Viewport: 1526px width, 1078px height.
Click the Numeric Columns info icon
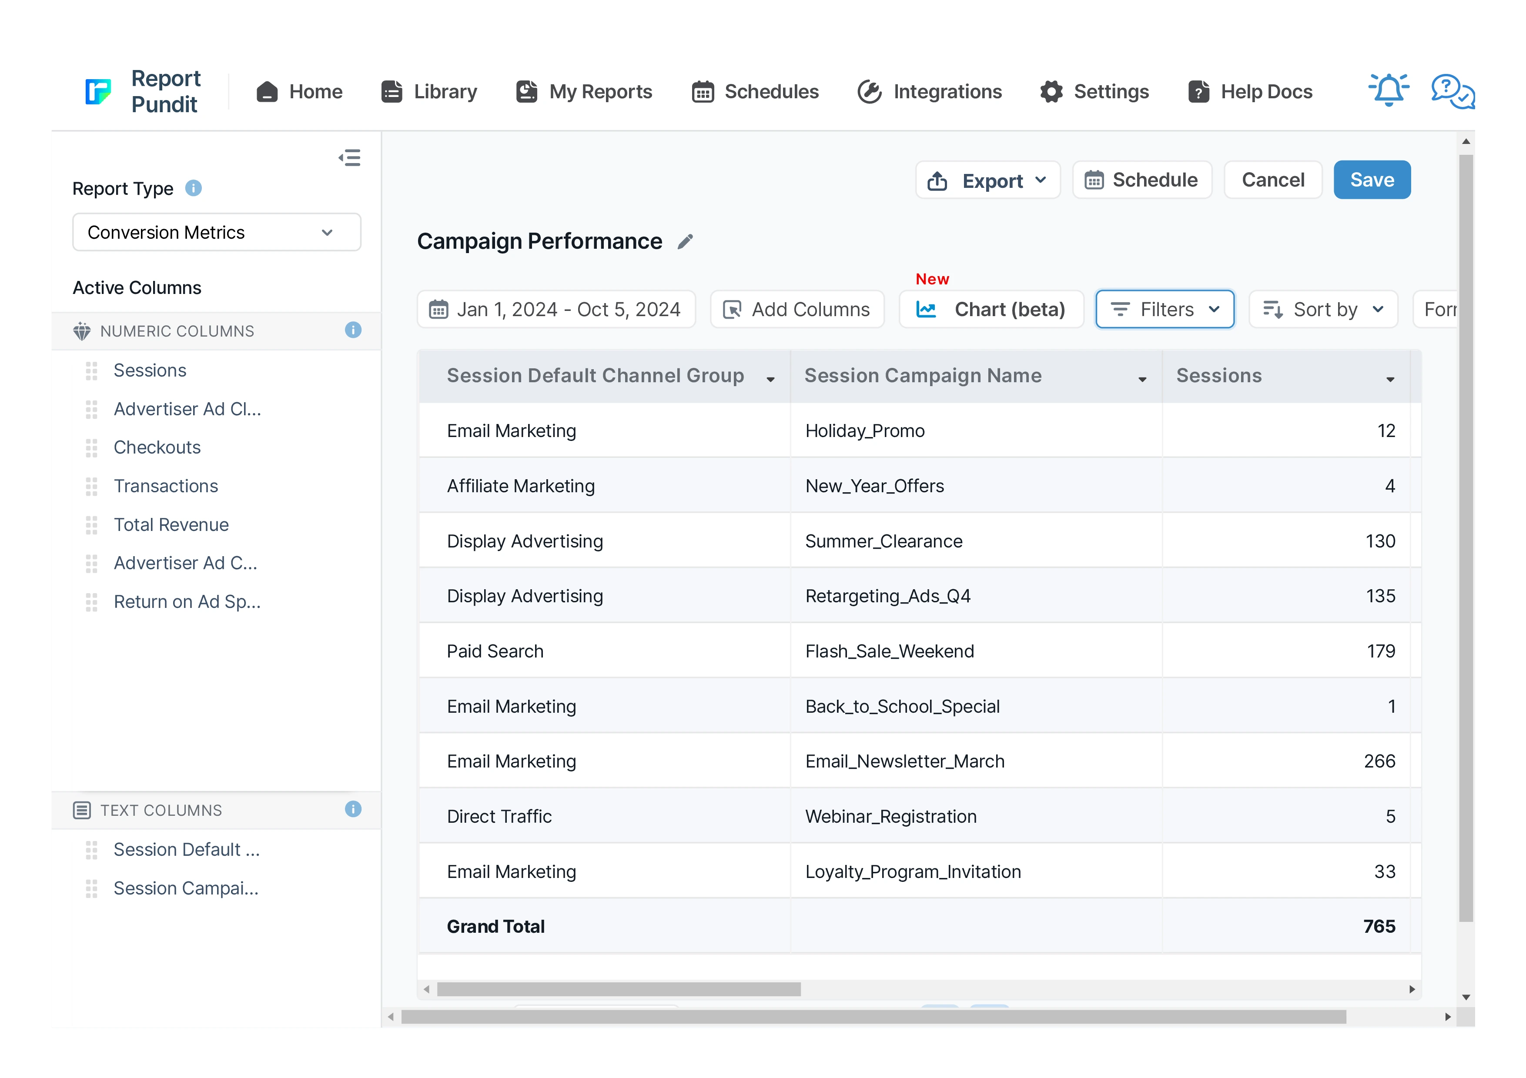pyautogui.click(x=353, y=330)
